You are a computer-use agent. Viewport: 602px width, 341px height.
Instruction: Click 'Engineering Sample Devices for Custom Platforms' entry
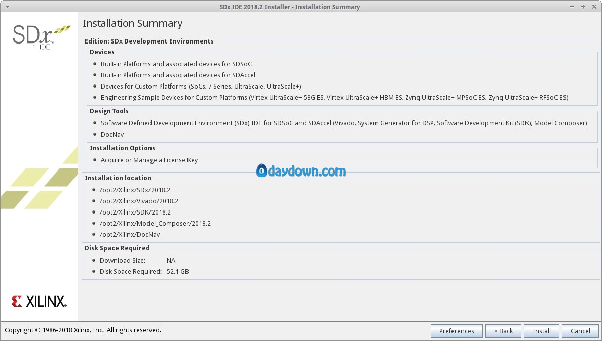click(334, 97)
